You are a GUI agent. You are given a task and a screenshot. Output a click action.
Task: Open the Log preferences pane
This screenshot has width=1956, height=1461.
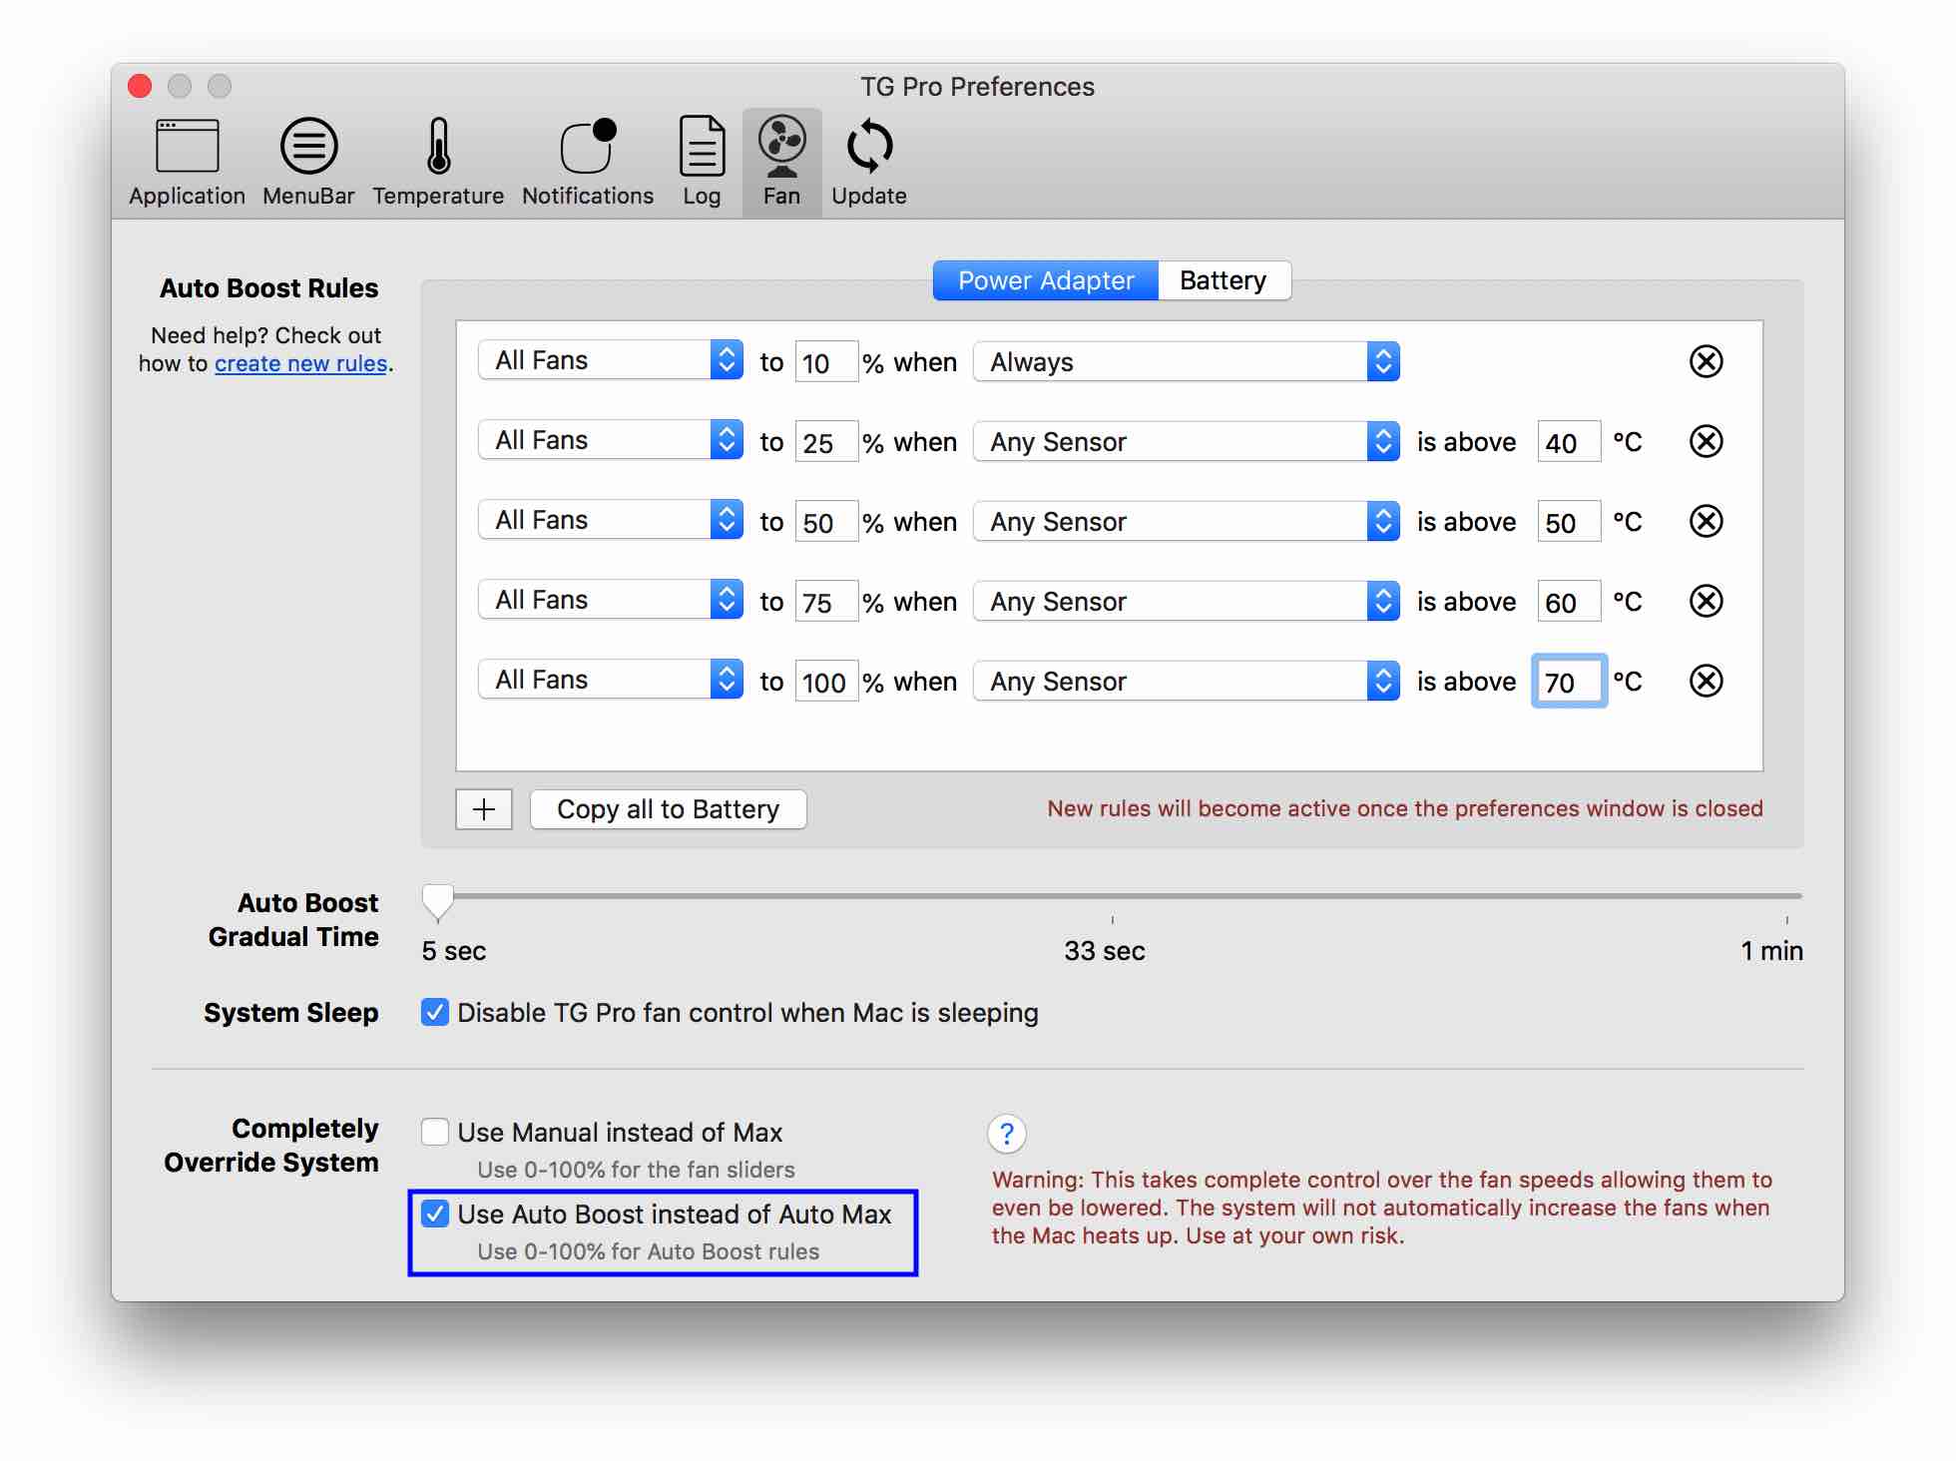702,162
